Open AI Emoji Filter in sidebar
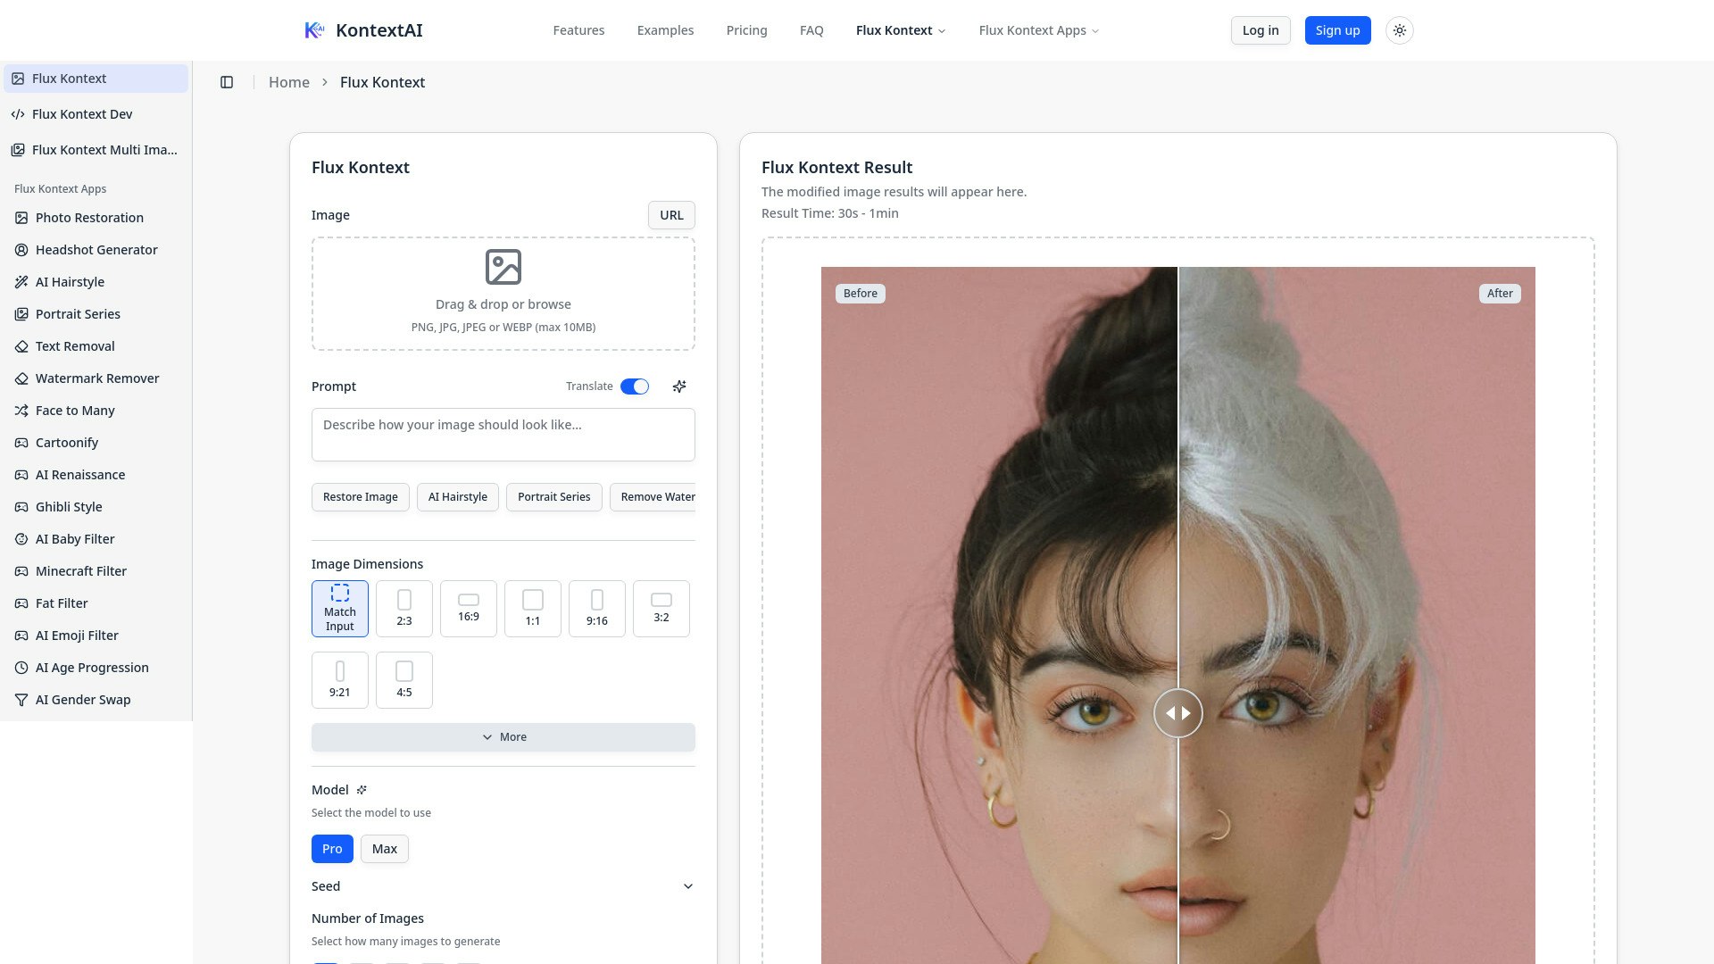 (x=96, y=636)
